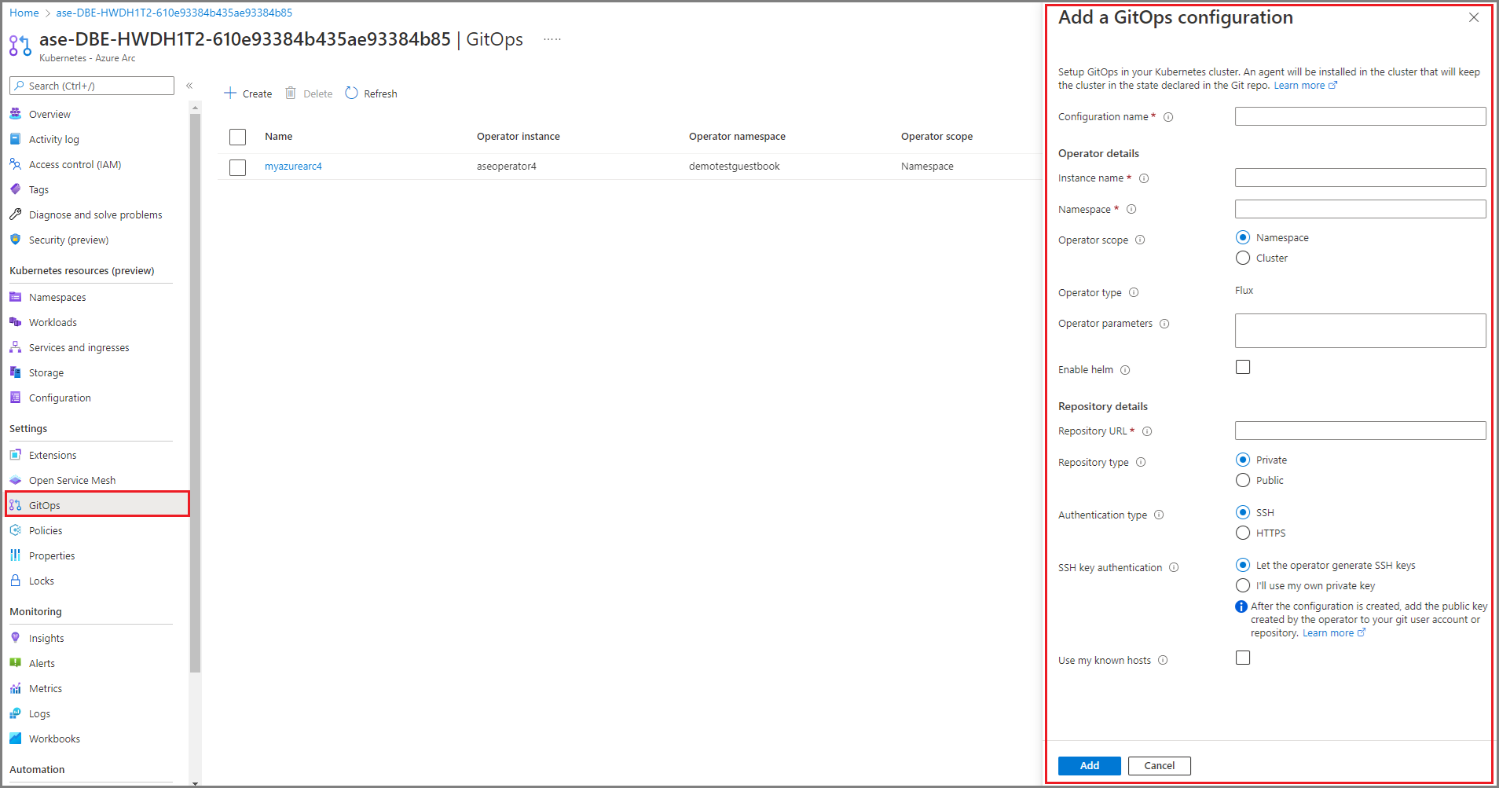Open the Activity log section

point(53,139)
